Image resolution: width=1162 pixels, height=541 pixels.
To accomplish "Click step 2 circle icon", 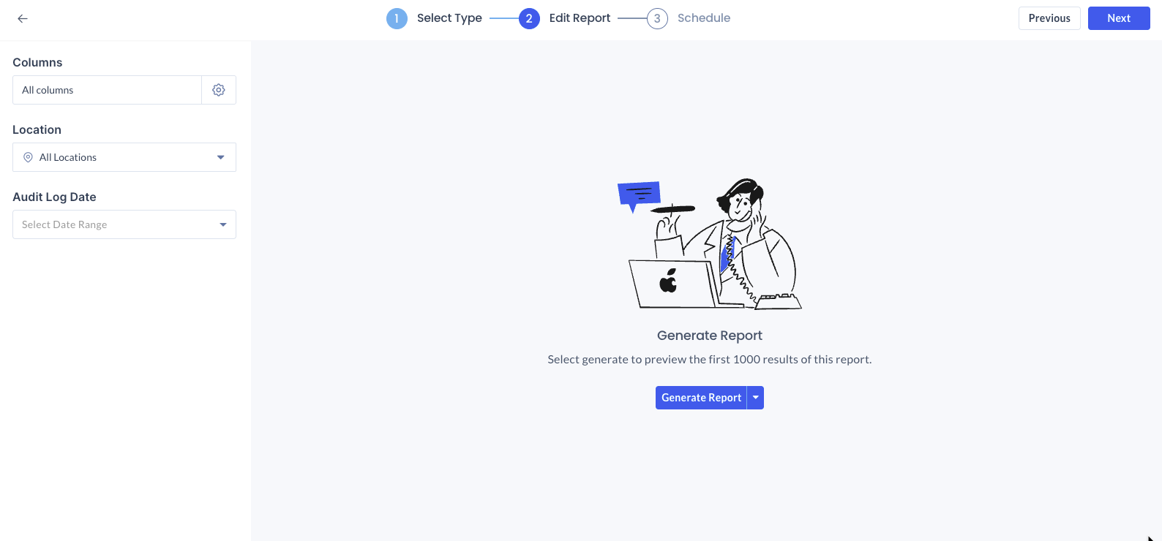I will (x=529, y=18).
